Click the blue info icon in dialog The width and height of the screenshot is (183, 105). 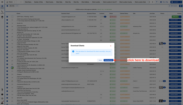[x=73, y=51]
